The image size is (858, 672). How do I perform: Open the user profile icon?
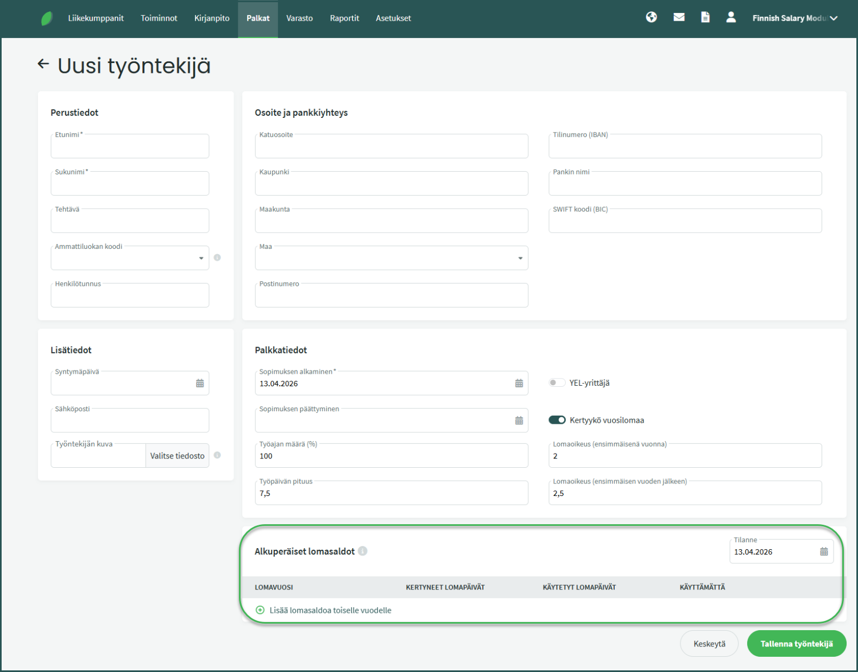coord(731,17)
